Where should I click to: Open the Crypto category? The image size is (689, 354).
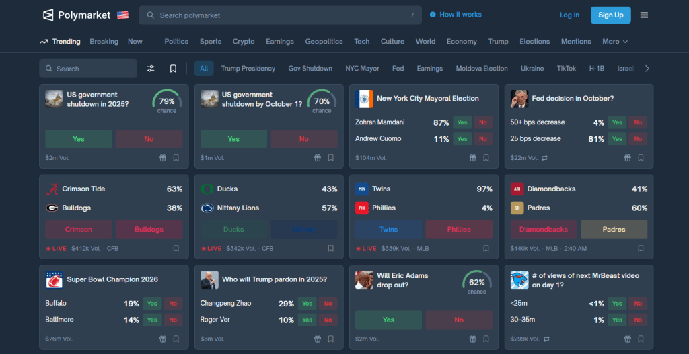tap(244, 42)
